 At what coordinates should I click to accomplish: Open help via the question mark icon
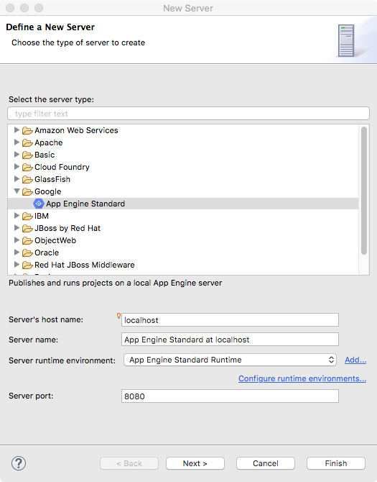click(19, 463)
